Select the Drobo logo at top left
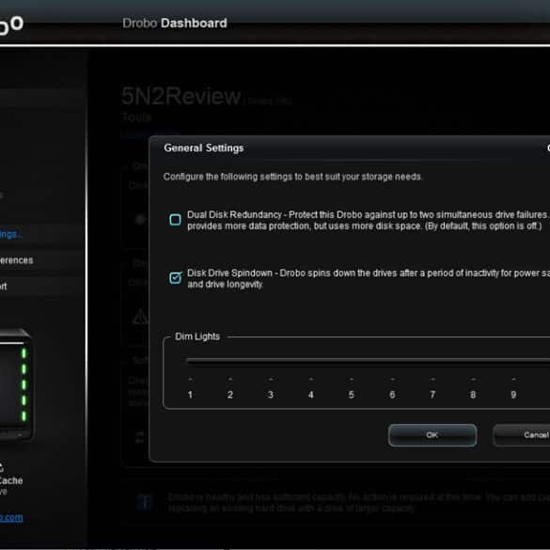Screen dimensions: 550x550 point(11,25)
